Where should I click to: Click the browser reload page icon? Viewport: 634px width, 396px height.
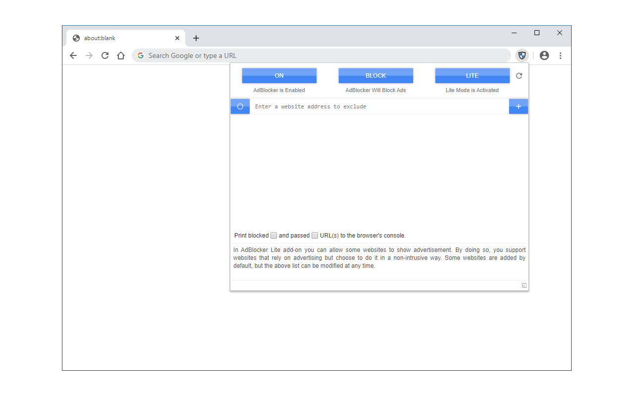(105, 55)
